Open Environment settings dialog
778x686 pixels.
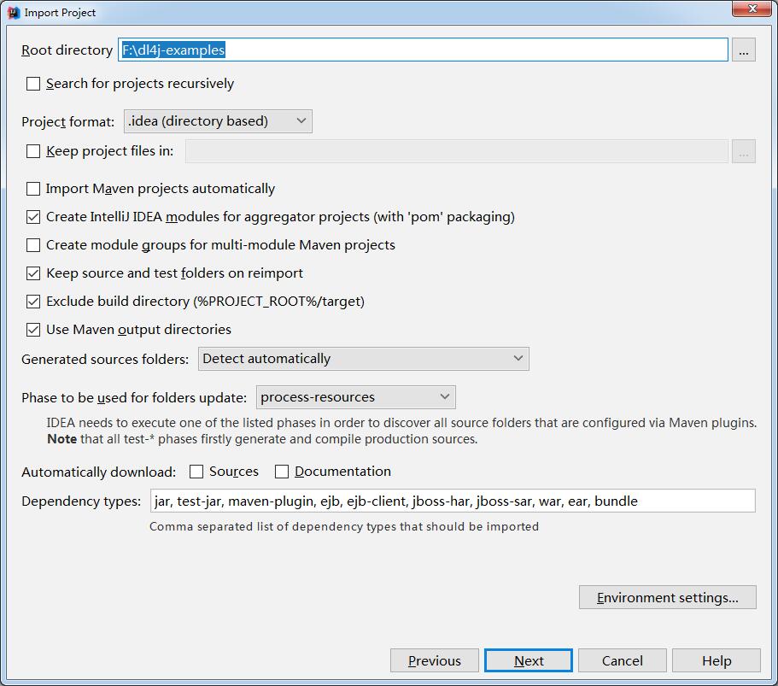point(667,597)
